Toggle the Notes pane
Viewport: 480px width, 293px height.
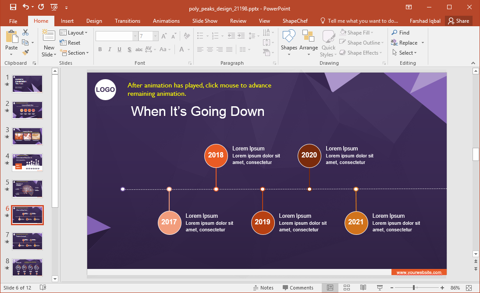263,288
